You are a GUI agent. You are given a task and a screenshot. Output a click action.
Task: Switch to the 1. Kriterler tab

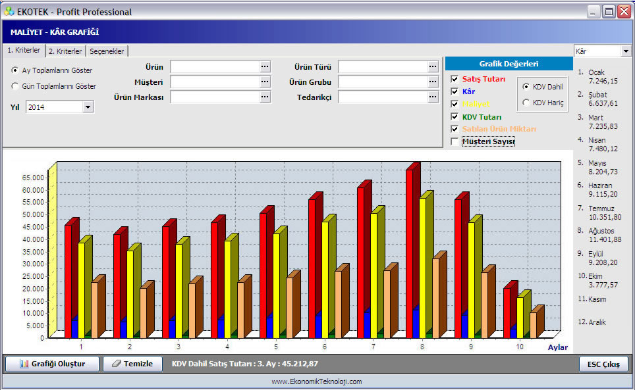pos(24,51)
